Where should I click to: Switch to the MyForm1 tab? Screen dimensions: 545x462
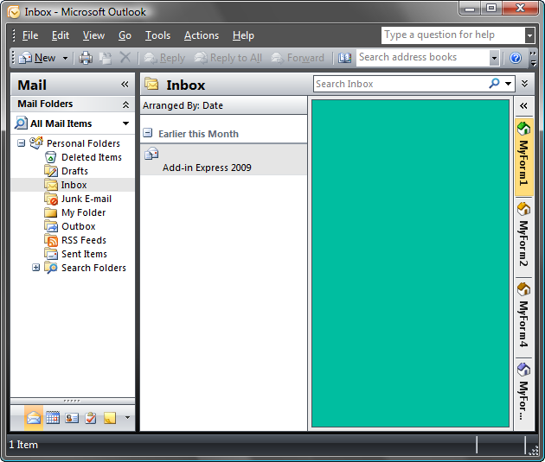point(523,157)
